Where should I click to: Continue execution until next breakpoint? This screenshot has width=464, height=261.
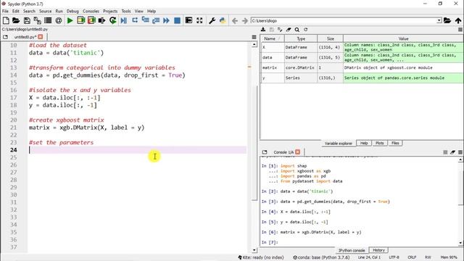(x=166, y=20)
